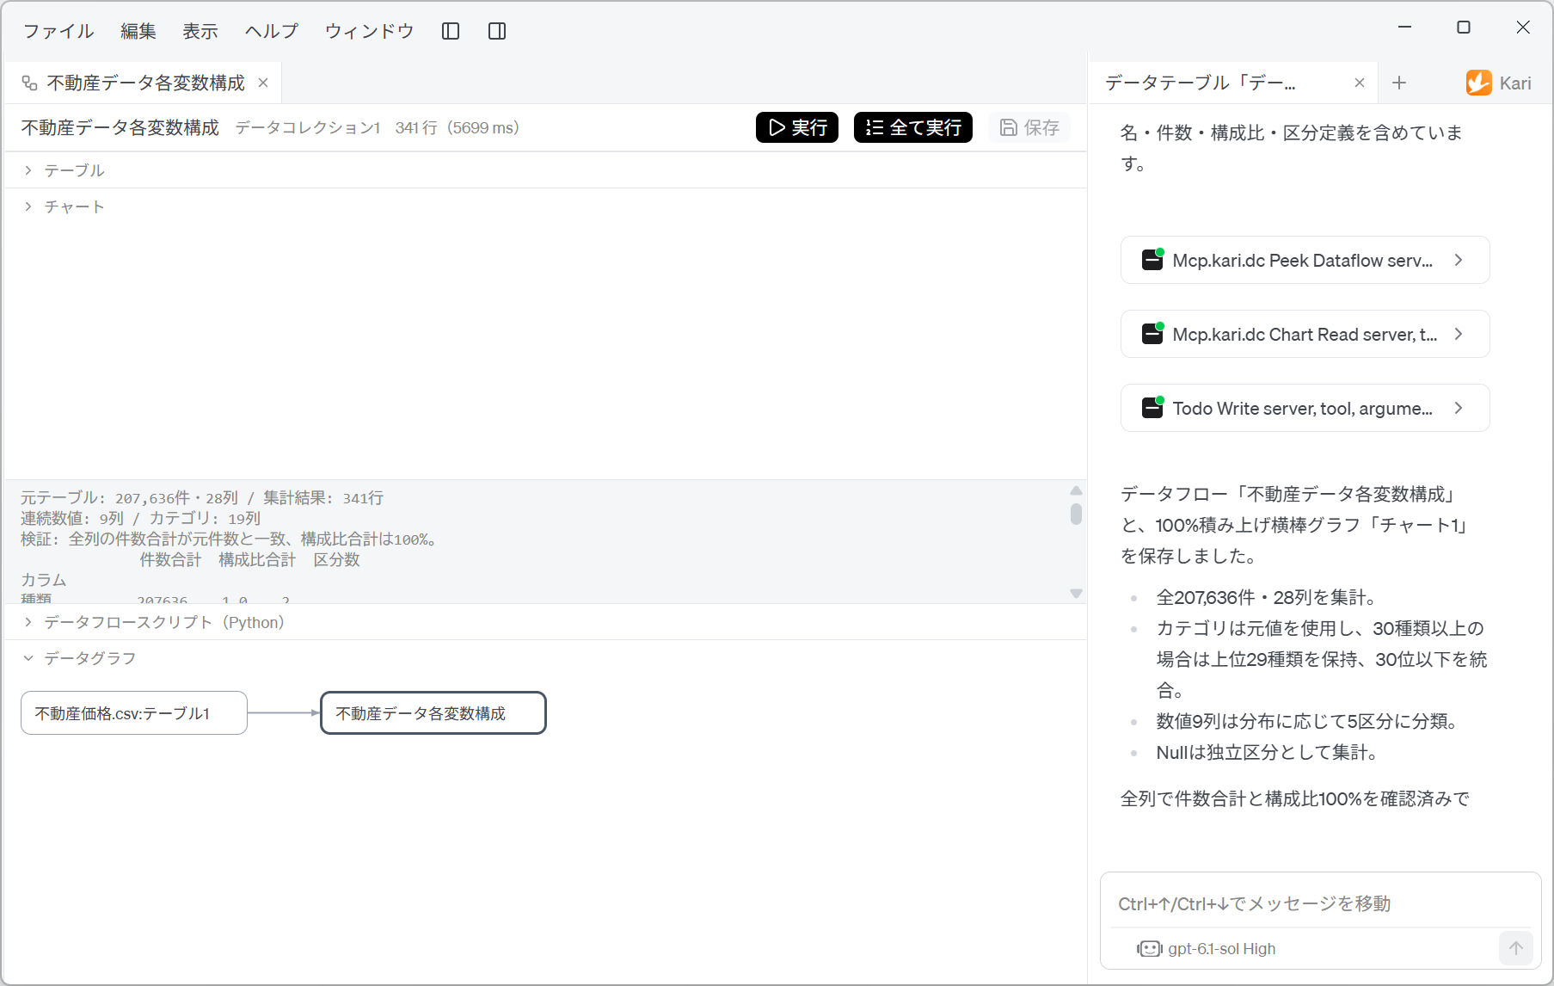Toggle the right sidebar panel icon

[x=497, y=31]
